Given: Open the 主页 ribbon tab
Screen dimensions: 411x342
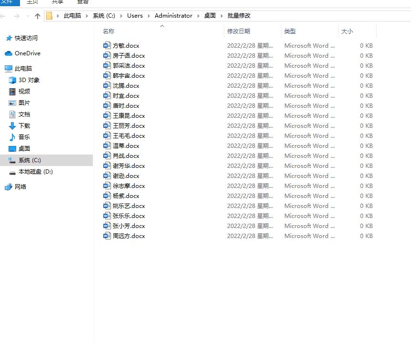Looking at the screenshot, I should (32, 2).
